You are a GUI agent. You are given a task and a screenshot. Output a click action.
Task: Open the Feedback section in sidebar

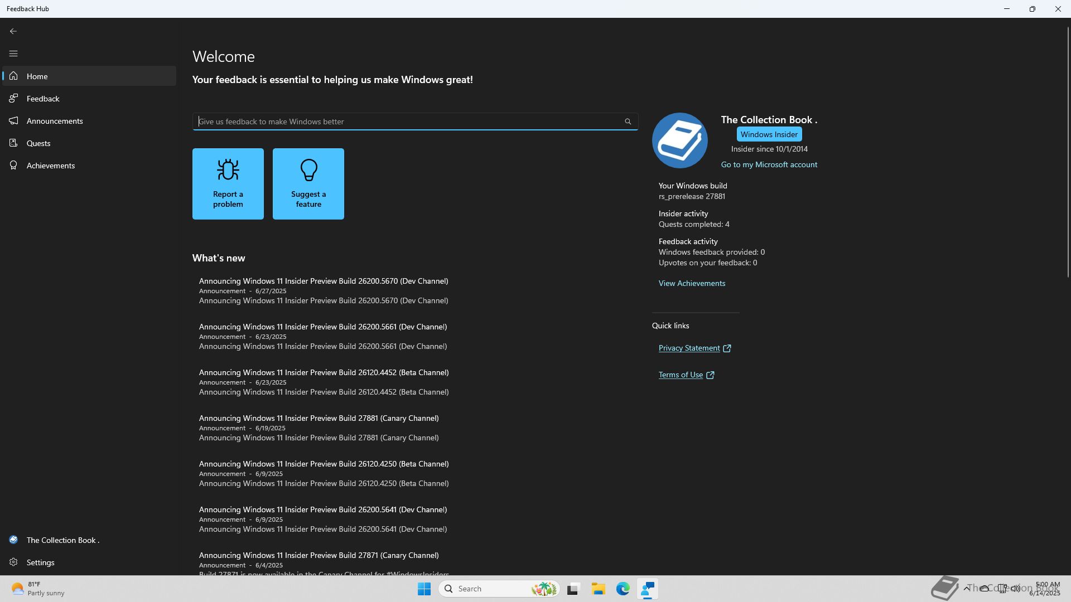[x=43, y=99]
